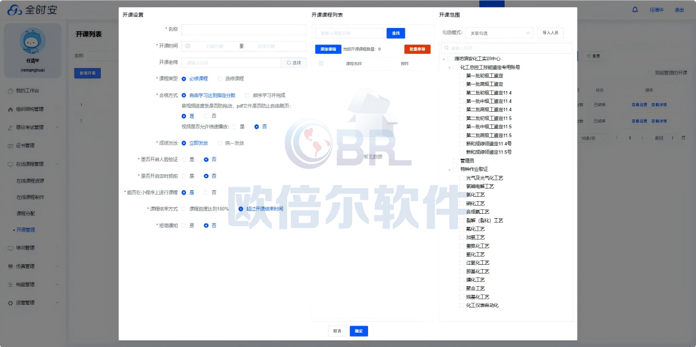This screenshot has width=696, height=347.
Task: Choose 统一发放 for 成绩发放
Action: (220, 143)
